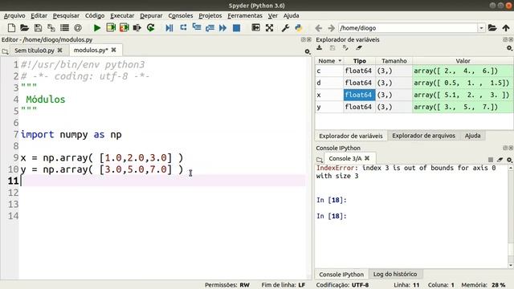Sort variables by Tipo column
The height and width of the screenshot is (289, 514).
point(359,61)
